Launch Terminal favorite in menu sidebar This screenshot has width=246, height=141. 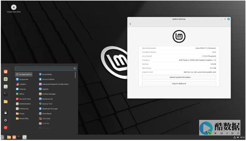(x=6, y=94)
